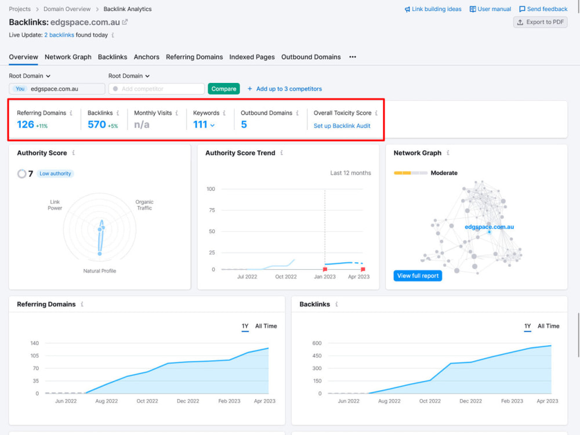Viewport: 580px width, 435px height.
Task: Click the Authority Score circular gauge icon
Action: pyautogui.click(x=22, y=173)
